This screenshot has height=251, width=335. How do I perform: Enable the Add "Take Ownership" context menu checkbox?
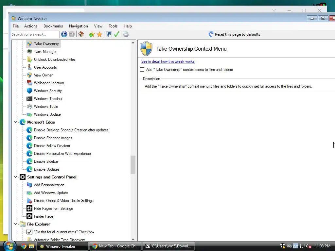(x=142, y=69)
